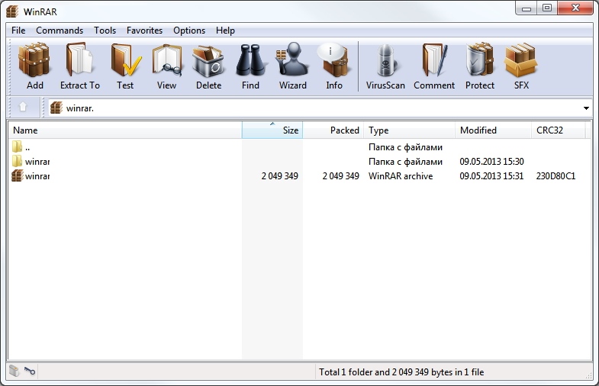Select the winrar folder in list
Screen dimensions: 599x386
pyautogui.click(x=37, y=162)
